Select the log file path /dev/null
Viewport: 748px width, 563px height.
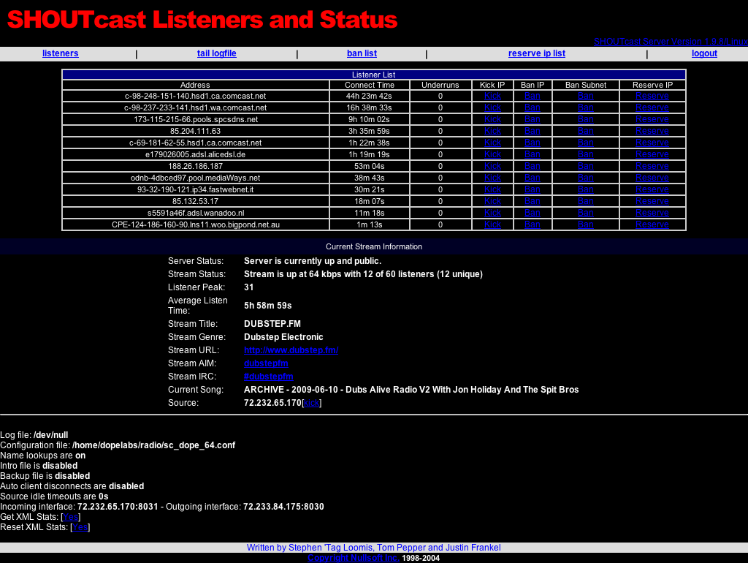click(x=50, y=435)
